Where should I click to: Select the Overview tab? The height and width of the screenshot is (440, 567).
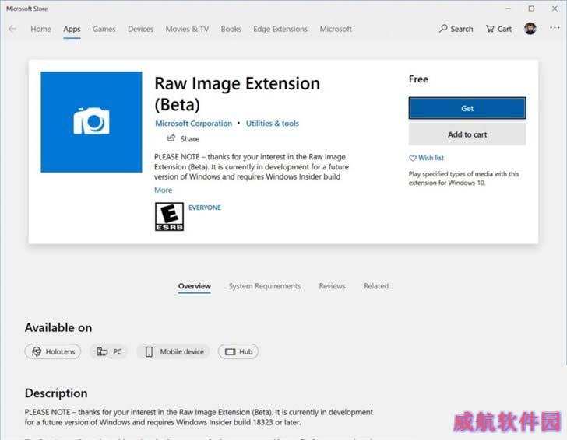(x=194, y=286)
